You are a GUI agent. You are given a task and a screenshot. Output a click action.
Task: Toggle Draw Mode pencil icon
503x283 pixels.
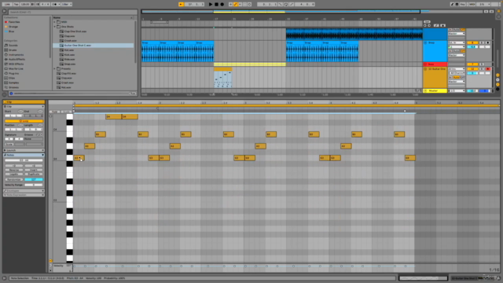click(x=452, y=5)
